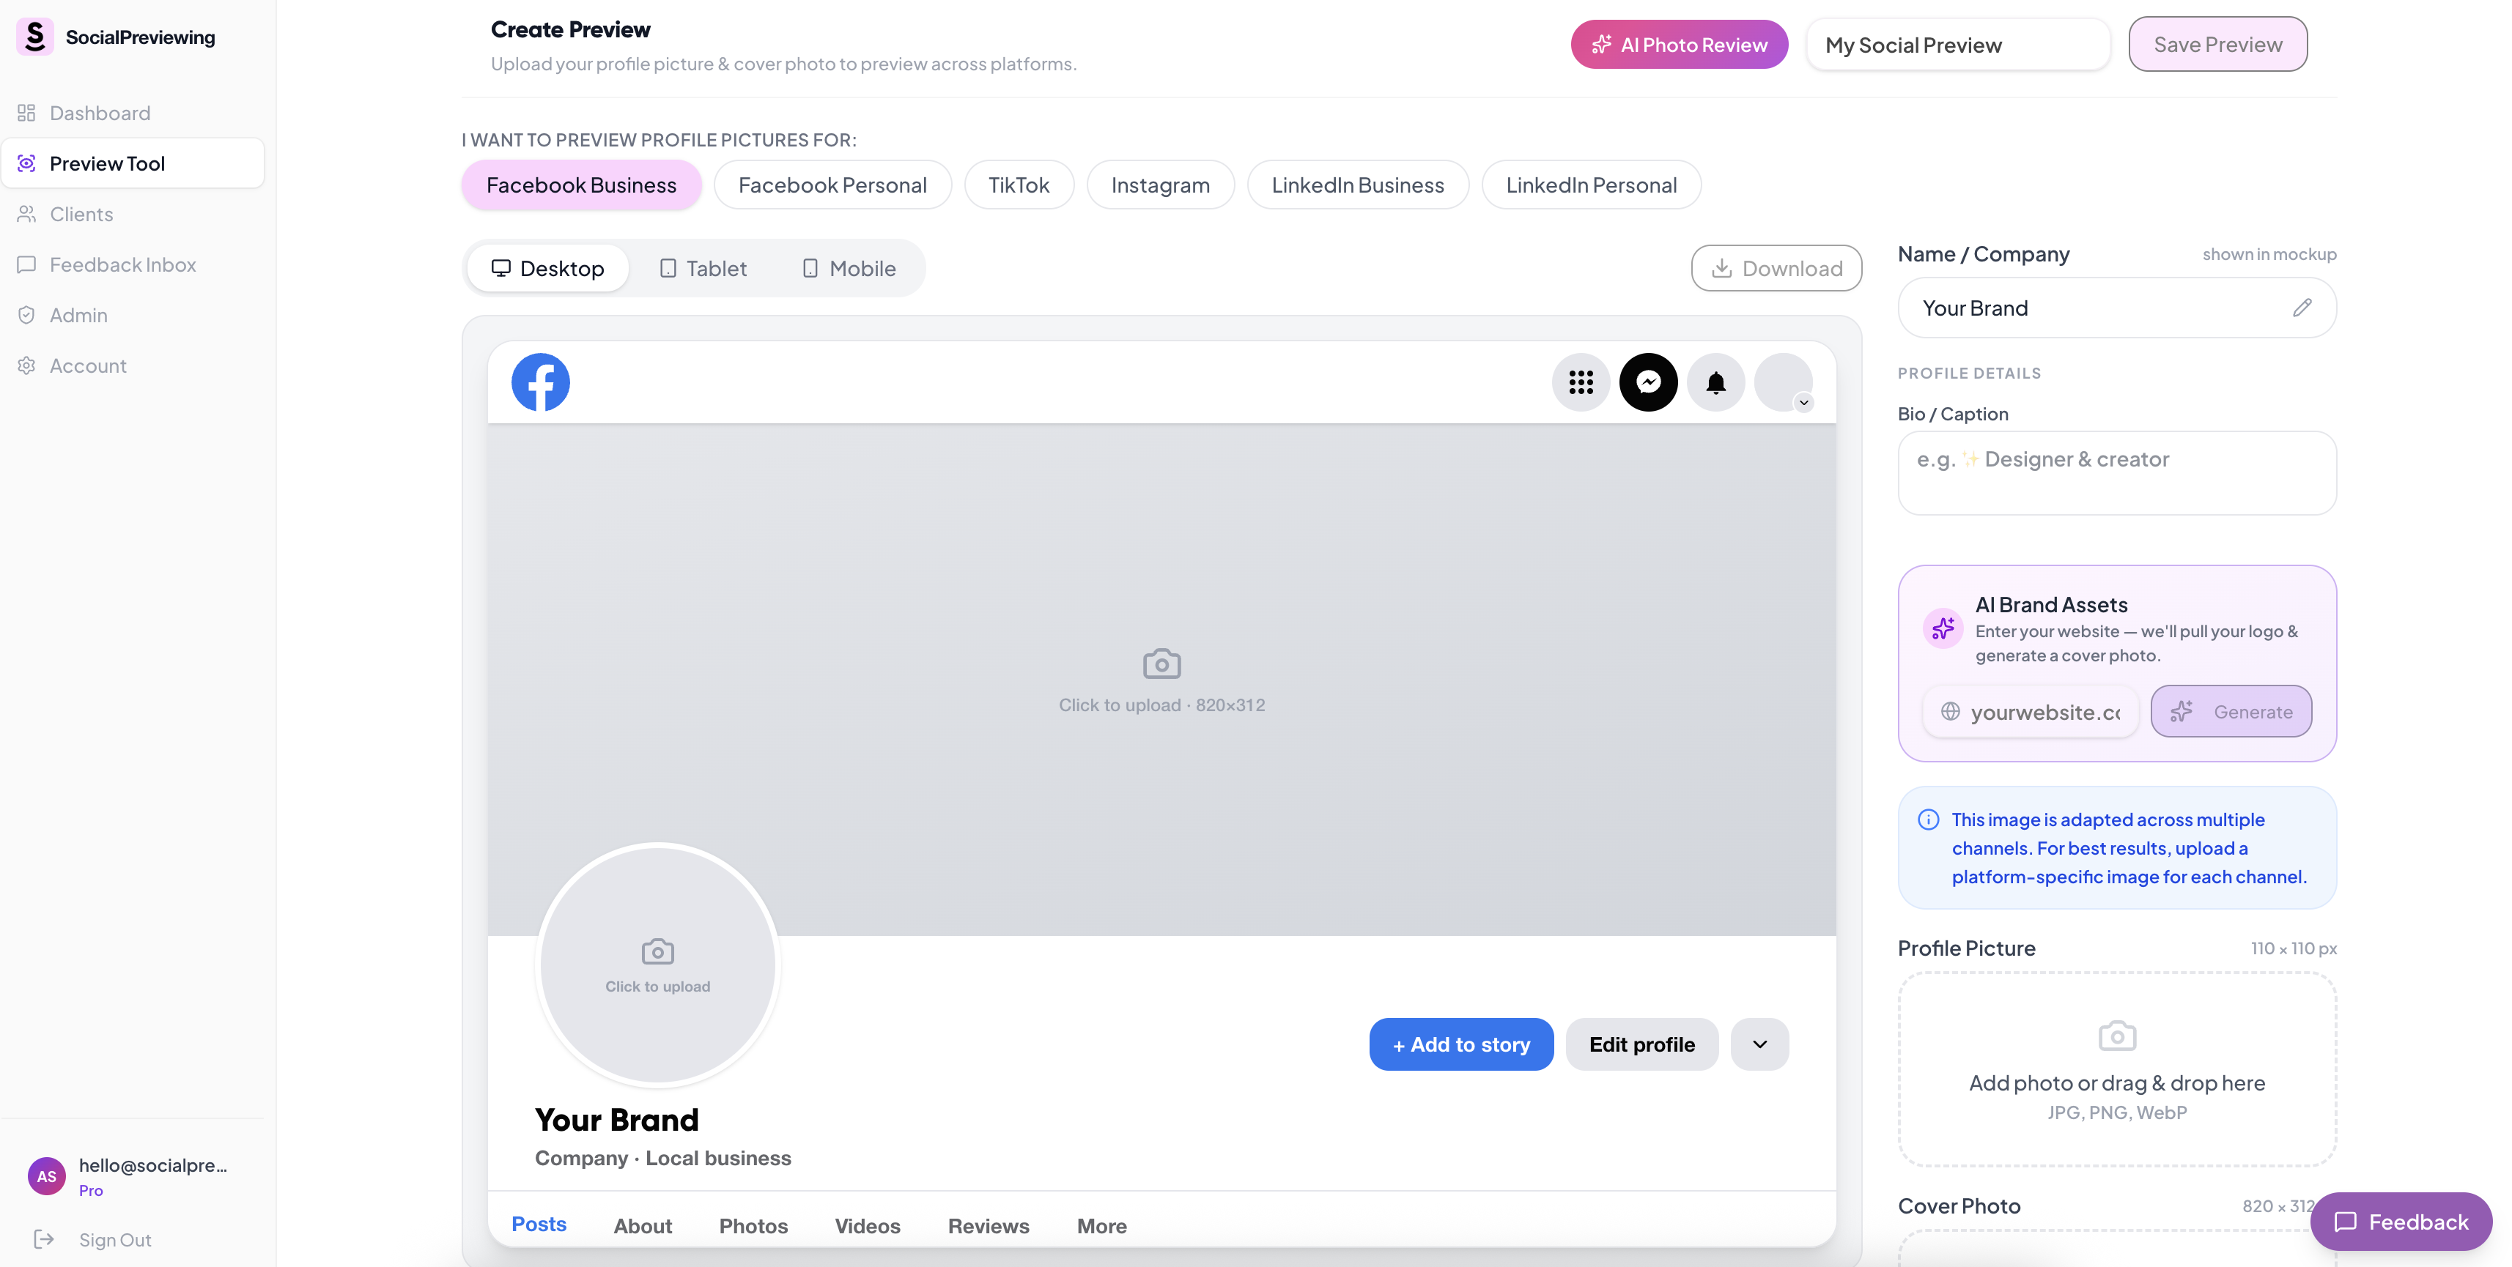
Task: Click the circular profile picture upload area
Action: click(657, 965)
